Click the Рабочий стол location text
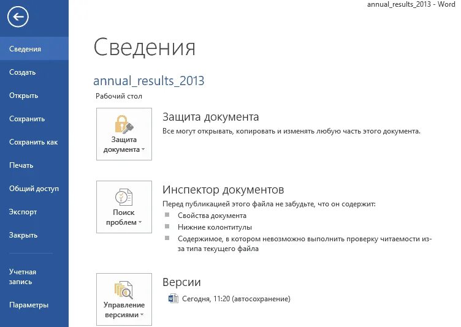The width and height of the screenshot is (461, 327). [x=119, y=96]
